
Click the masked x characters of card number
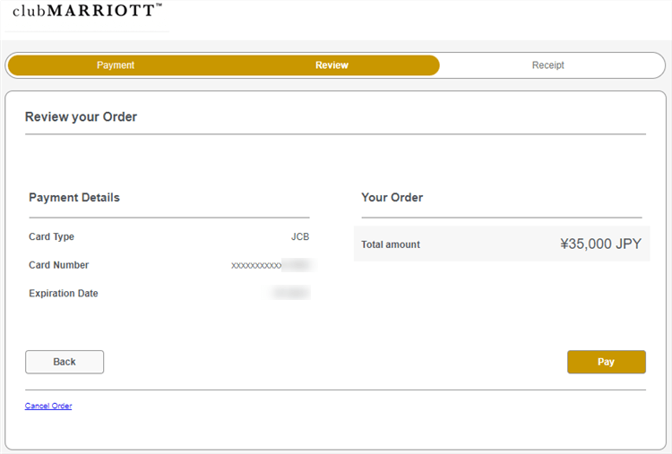(256, 266)
